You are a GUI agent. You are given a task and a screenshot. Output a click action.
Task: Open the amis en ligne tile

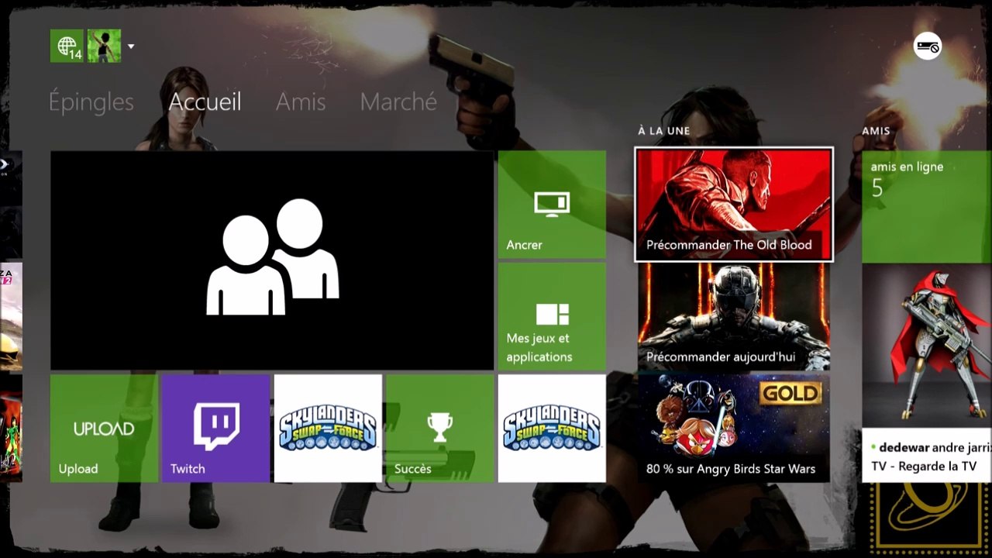[x=927, y=206]
